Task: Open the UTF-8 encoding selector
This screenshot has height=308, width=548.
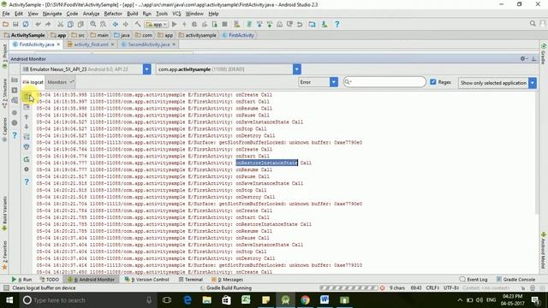Action: [x=451, y=288]
